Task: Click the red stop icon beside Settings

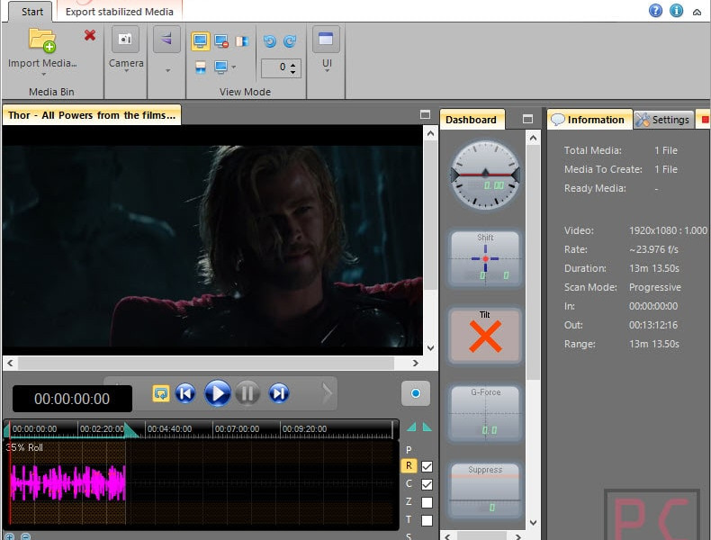Action: (705, 119)
